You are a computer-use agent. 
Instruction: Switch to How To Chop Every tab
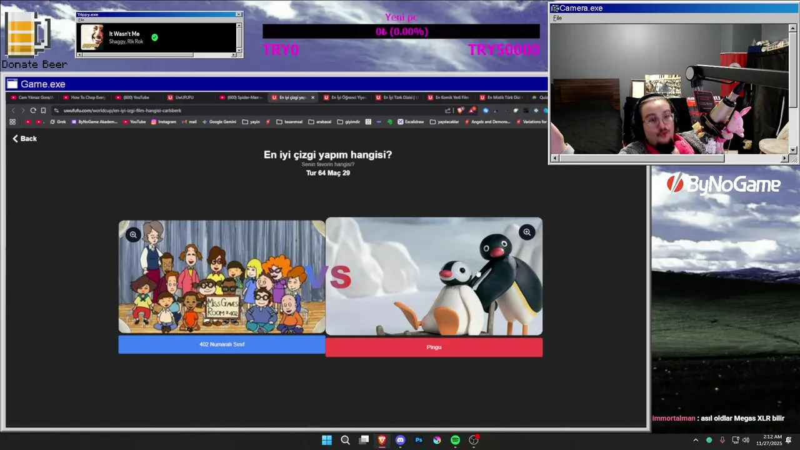click(84, 97)
